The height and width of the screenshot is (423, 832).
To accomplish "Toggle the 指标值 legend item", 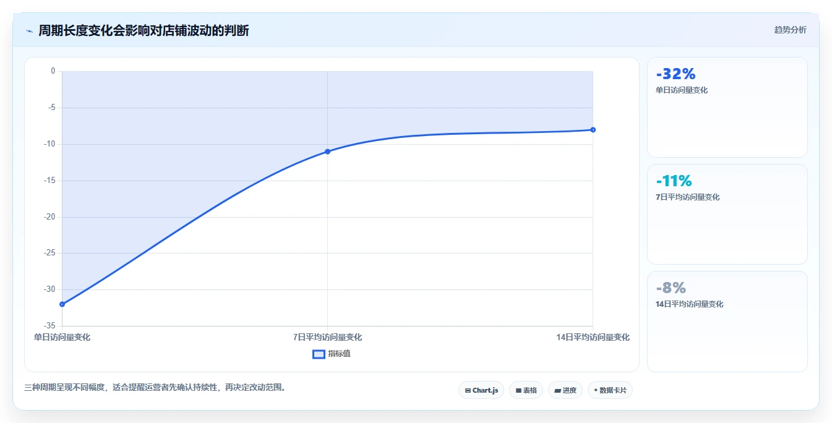I will coord(332,354).
